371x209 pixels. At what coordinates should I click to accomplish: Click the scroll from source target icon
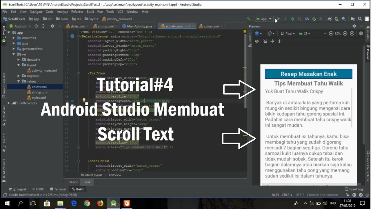click(x=36, y=26)
